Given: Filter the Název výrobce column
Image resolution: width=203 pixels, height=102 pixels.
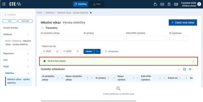Looking at the screenshot, I should [138, 78].
